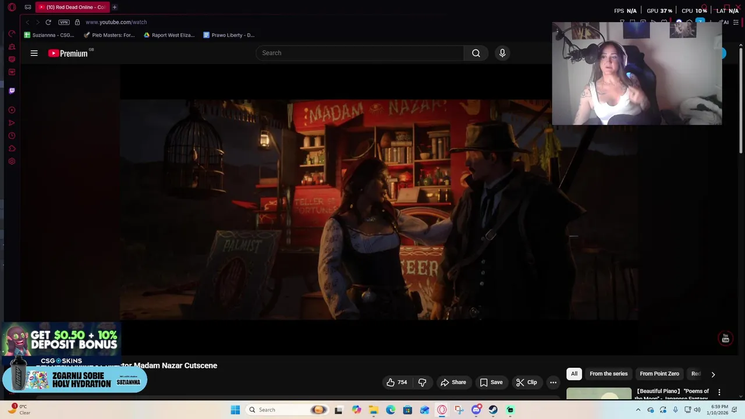Toggle the browser VPN badge

64,22
